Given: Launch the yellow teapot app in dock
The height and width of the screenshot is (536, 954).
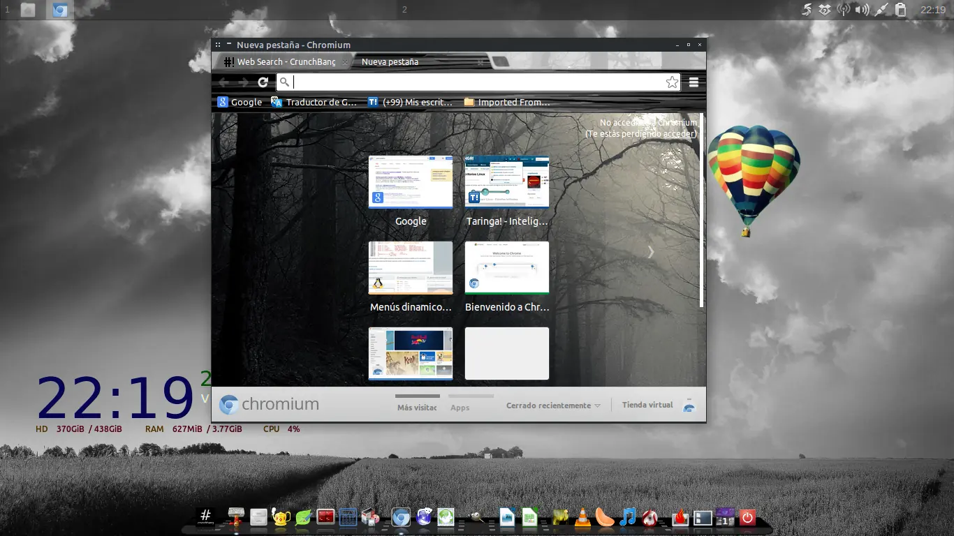Looking at the screenshot, I should pyautogui.click(x=281, y=517).
